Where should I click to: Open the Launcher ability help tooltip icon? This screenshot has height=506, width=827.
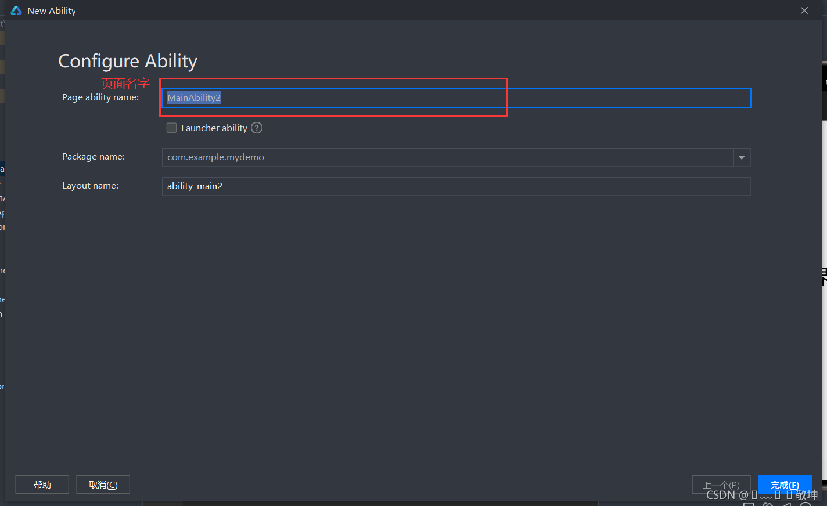[257, 128]
